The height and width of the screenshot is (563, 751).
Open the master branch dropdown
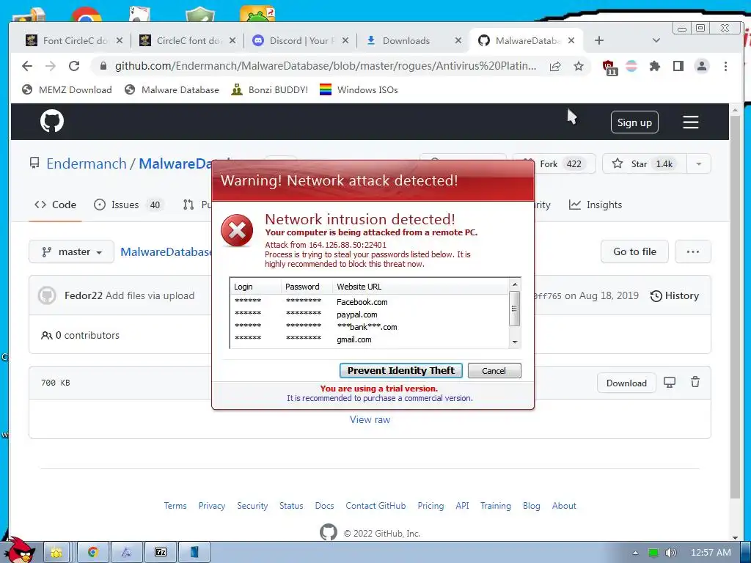click(x=71, y=252)
